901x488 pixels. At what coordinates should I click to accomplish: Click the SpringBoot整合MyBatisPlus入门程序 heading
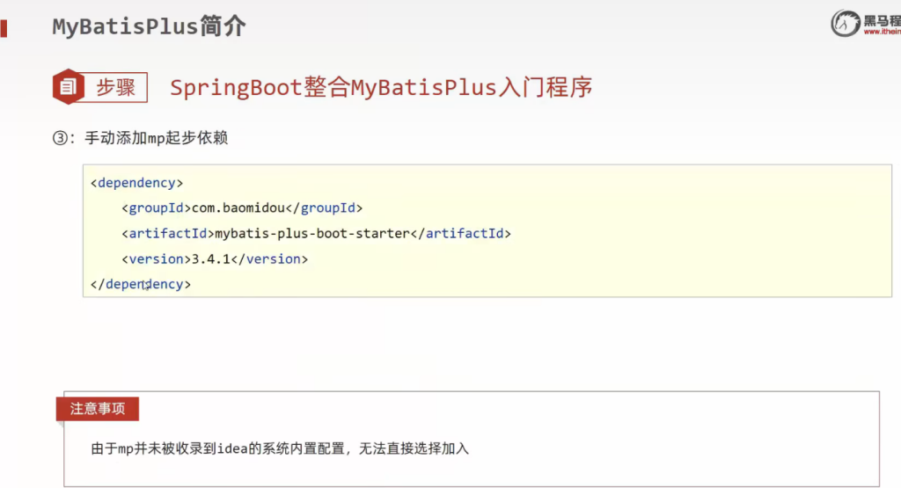click(x=381, y=87)
